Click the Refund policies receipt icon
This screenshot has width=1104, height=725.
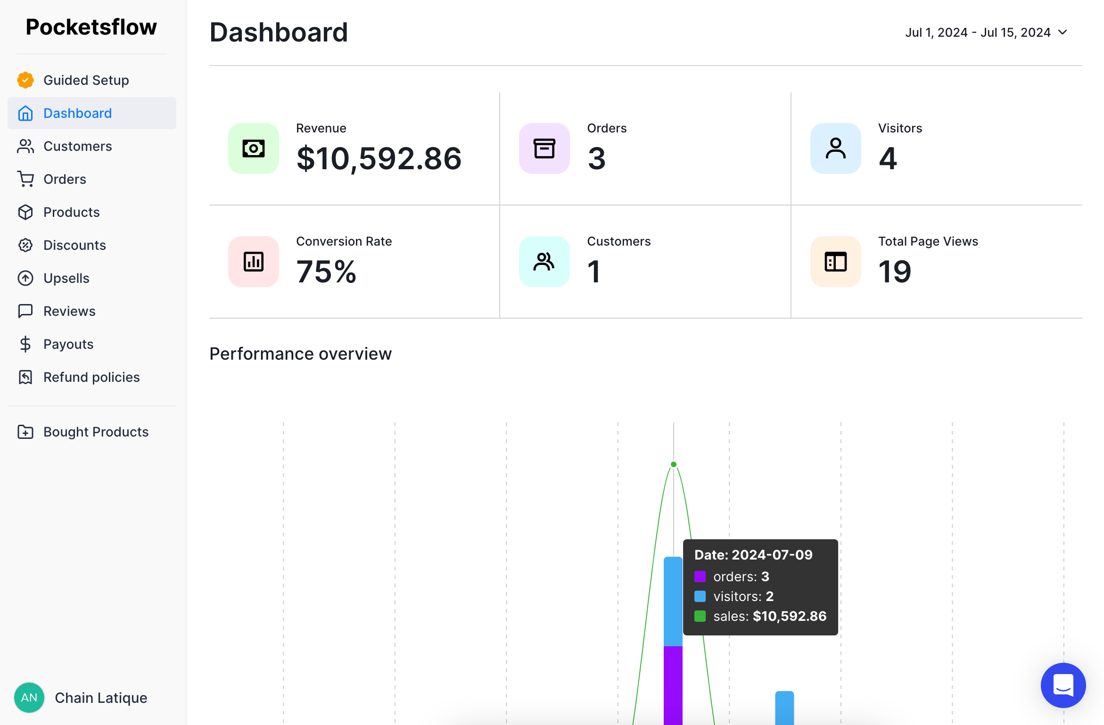25,377
